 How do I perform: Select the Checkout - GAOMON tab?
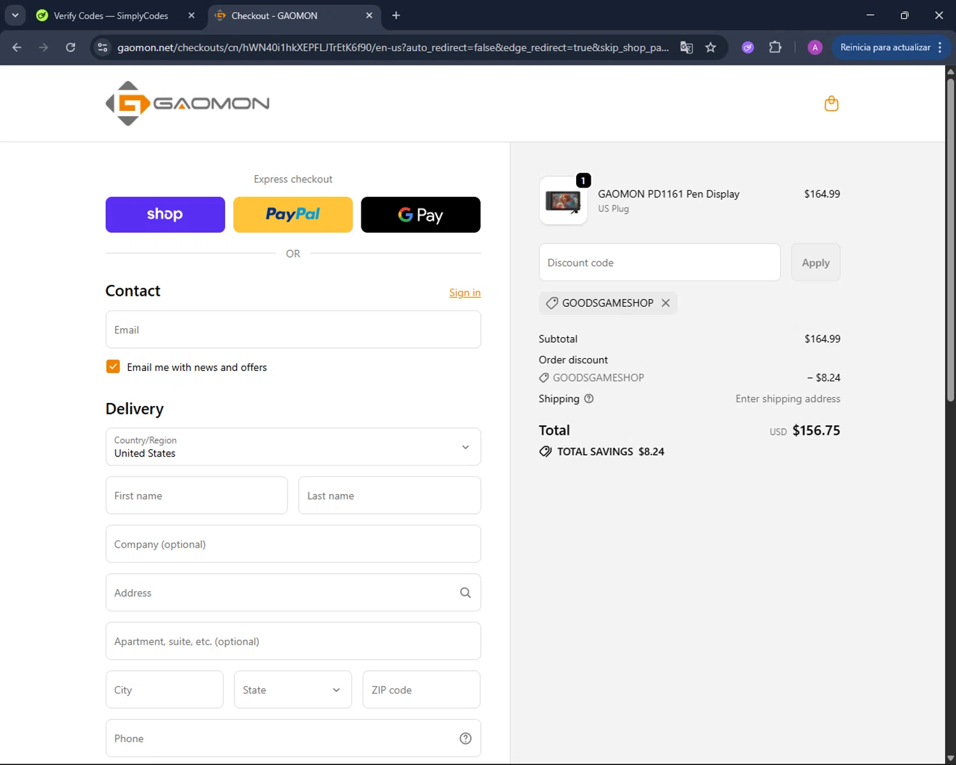(x=274, y=15)
